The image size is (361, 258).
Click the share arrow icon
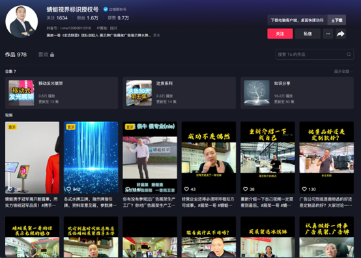point(341,34)
